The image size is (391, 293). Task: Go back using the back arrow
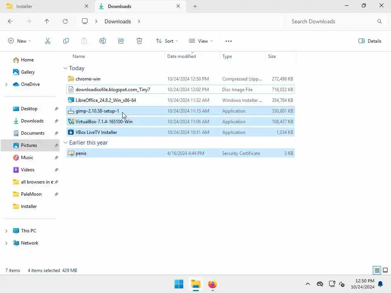coord(10,21)
